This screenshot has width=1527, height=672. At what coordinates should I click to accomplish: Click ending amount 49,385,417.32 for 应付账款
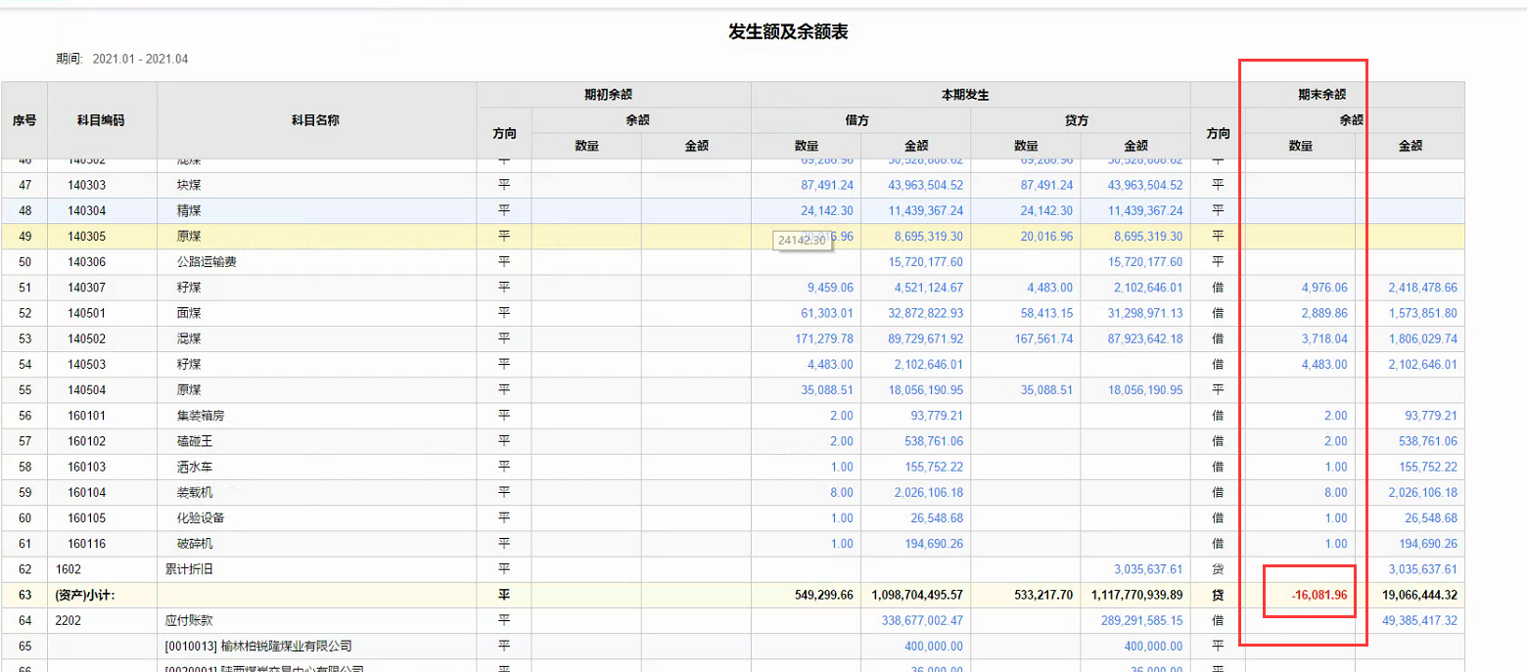pyautogui.click(x=1419, y=620)
